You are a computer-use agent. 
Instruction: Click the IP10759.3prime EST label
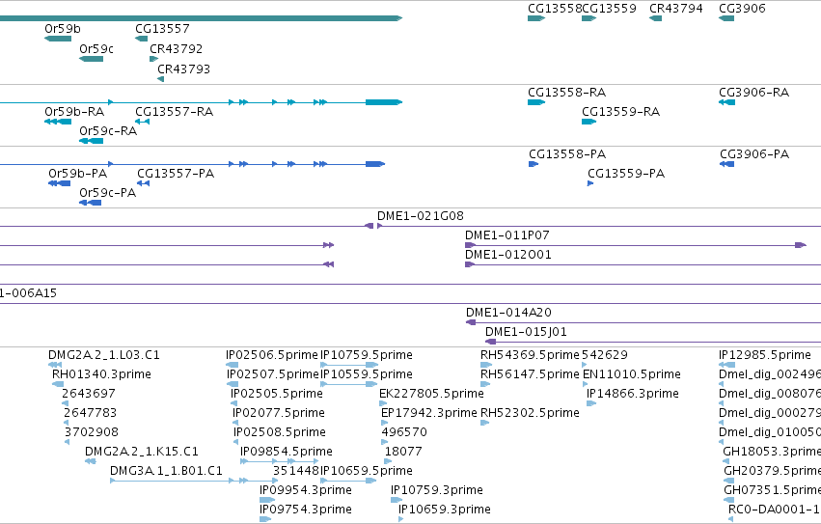(x=437, y=490)
